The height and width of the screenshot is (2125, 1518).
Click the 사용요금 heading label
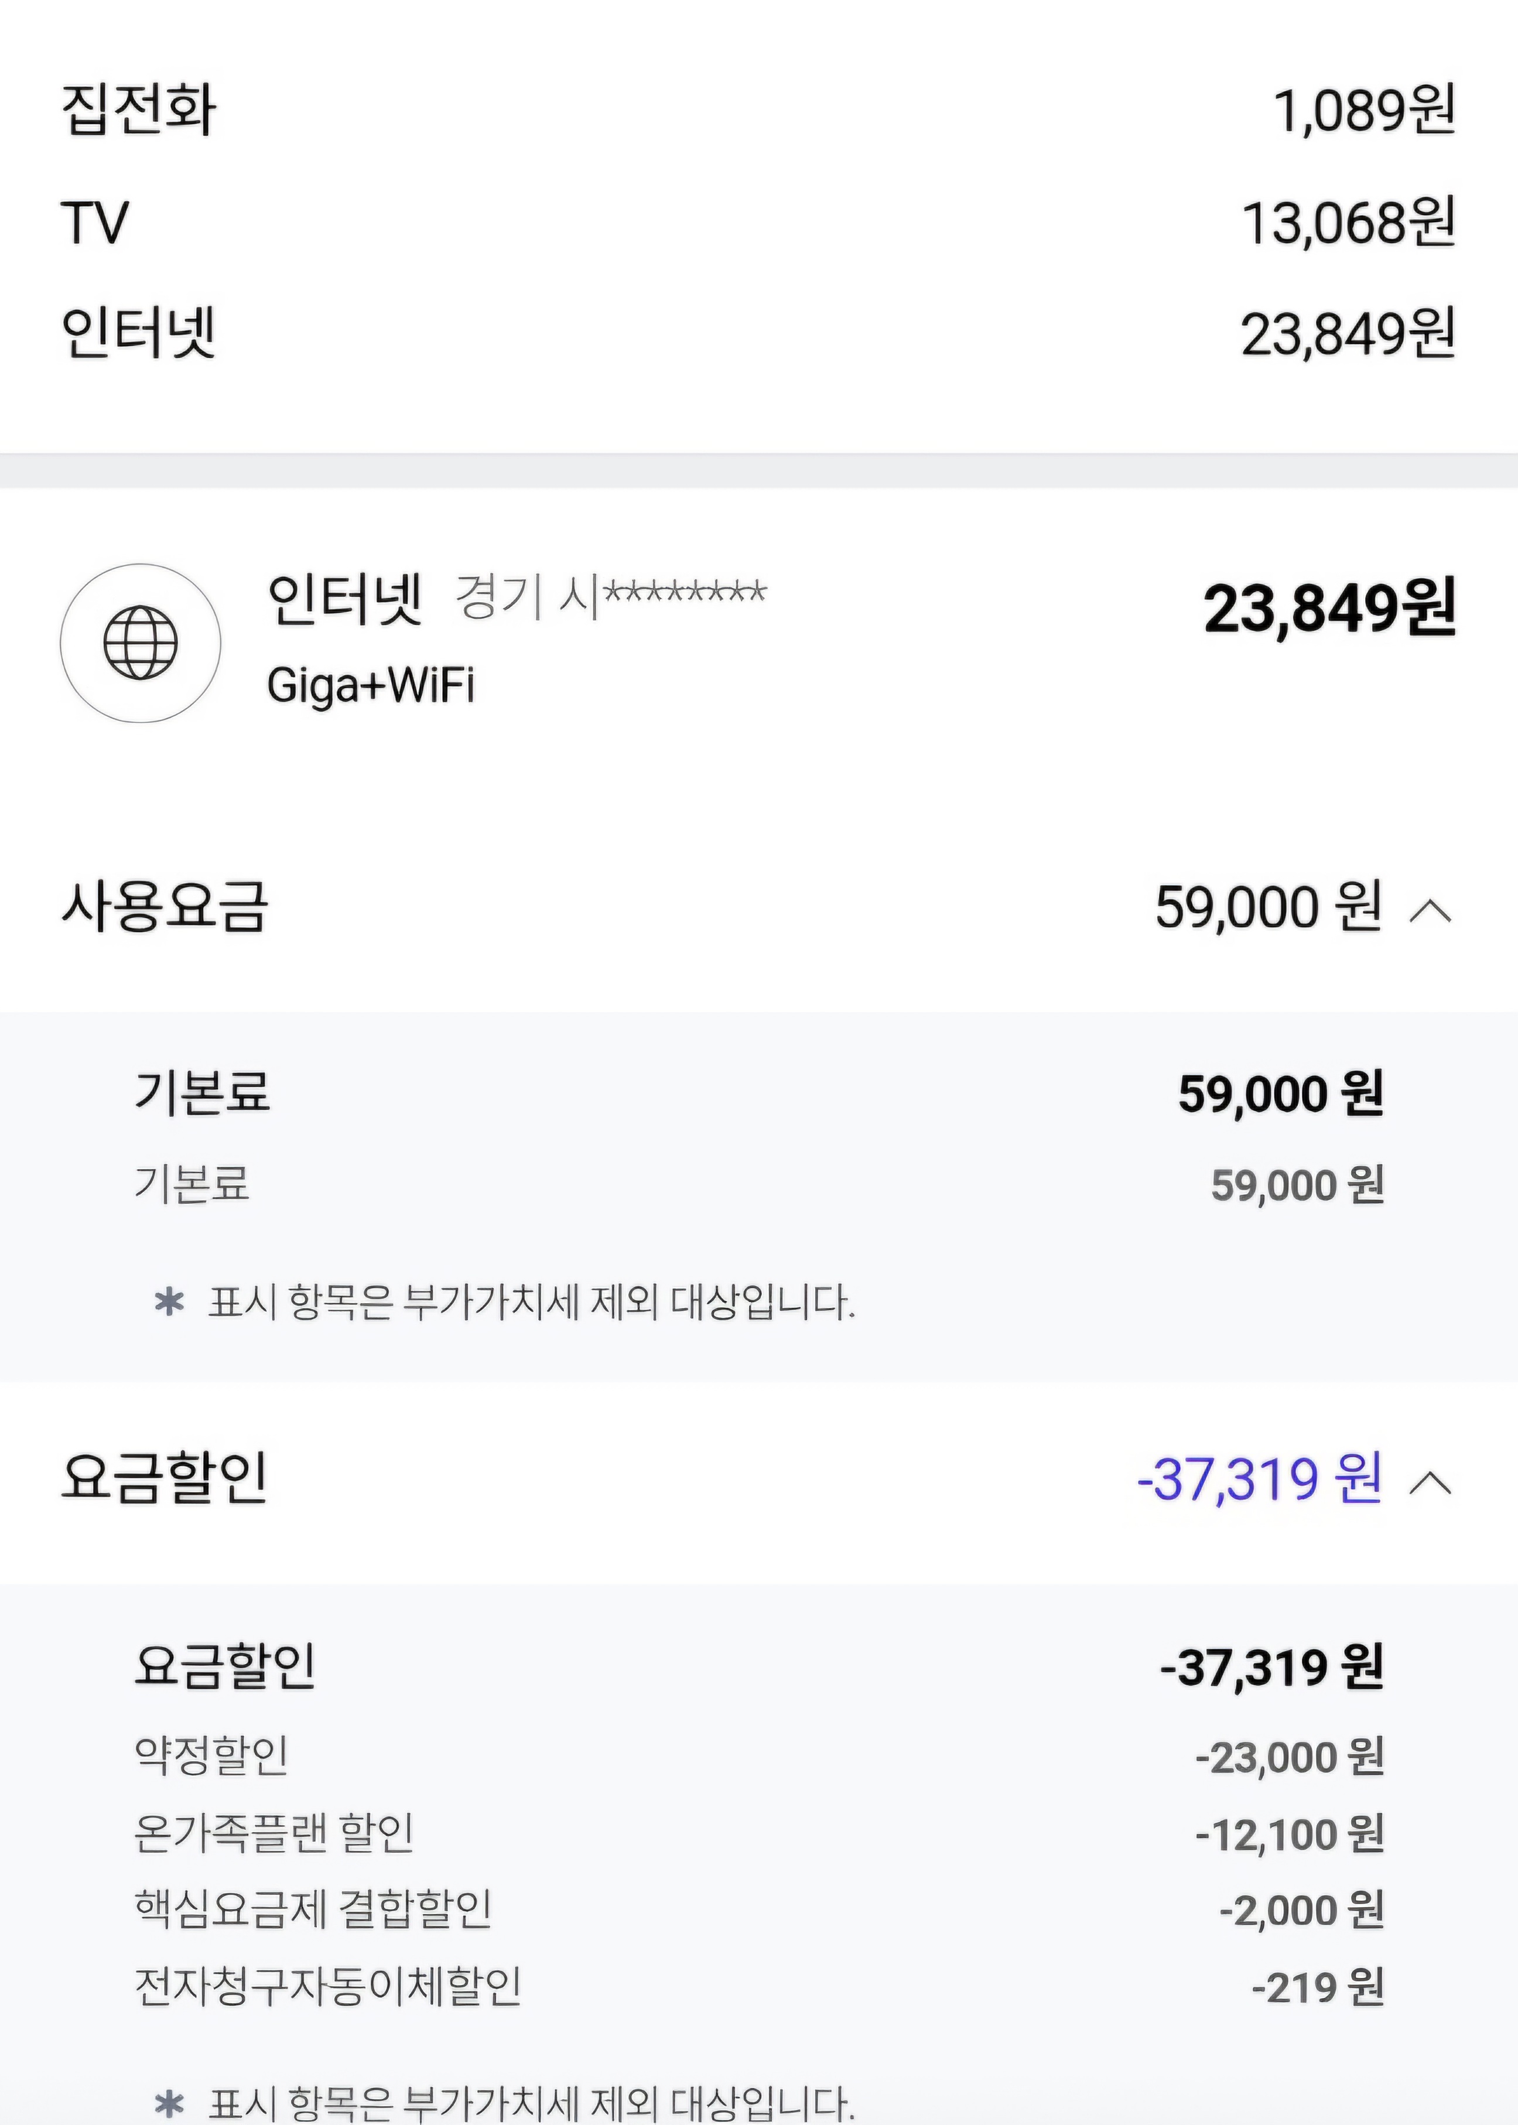pos(165,906)
